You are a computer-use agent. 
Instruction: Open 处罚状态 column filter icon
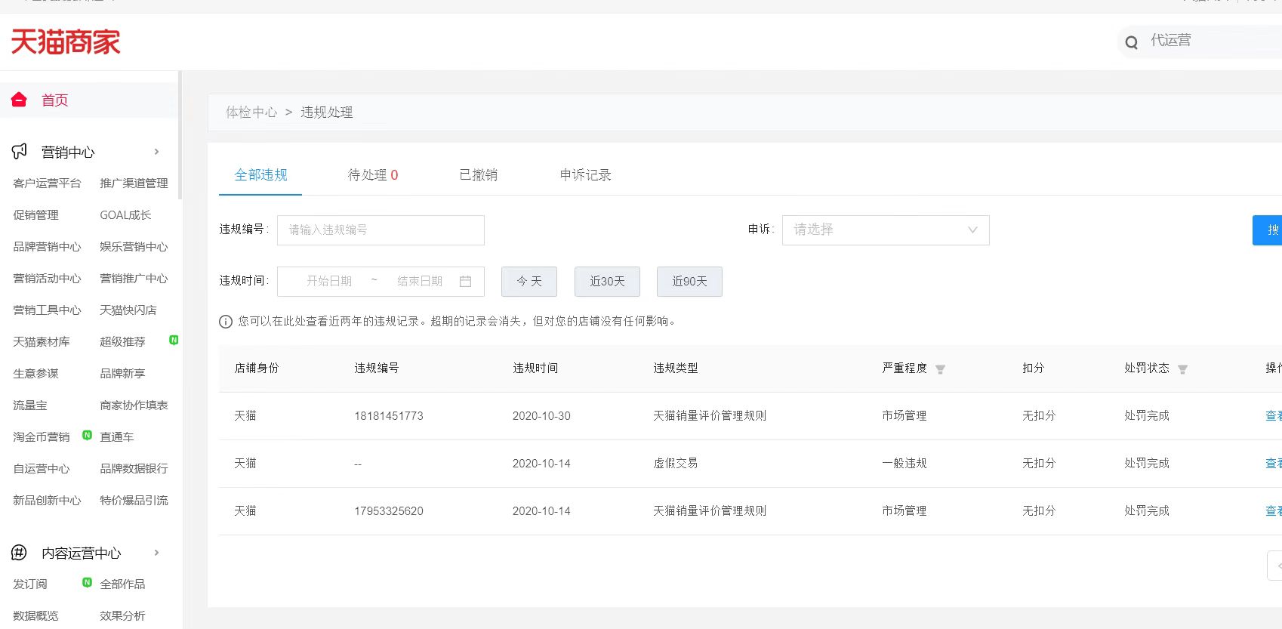pyautogui.click(x=1182, y=369)
